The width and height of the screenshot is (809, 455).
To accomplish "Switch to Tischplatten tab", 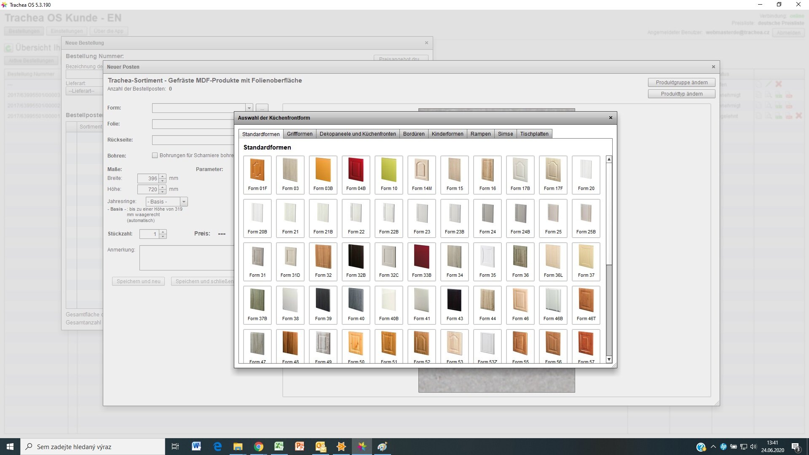I will click(534, 134).
